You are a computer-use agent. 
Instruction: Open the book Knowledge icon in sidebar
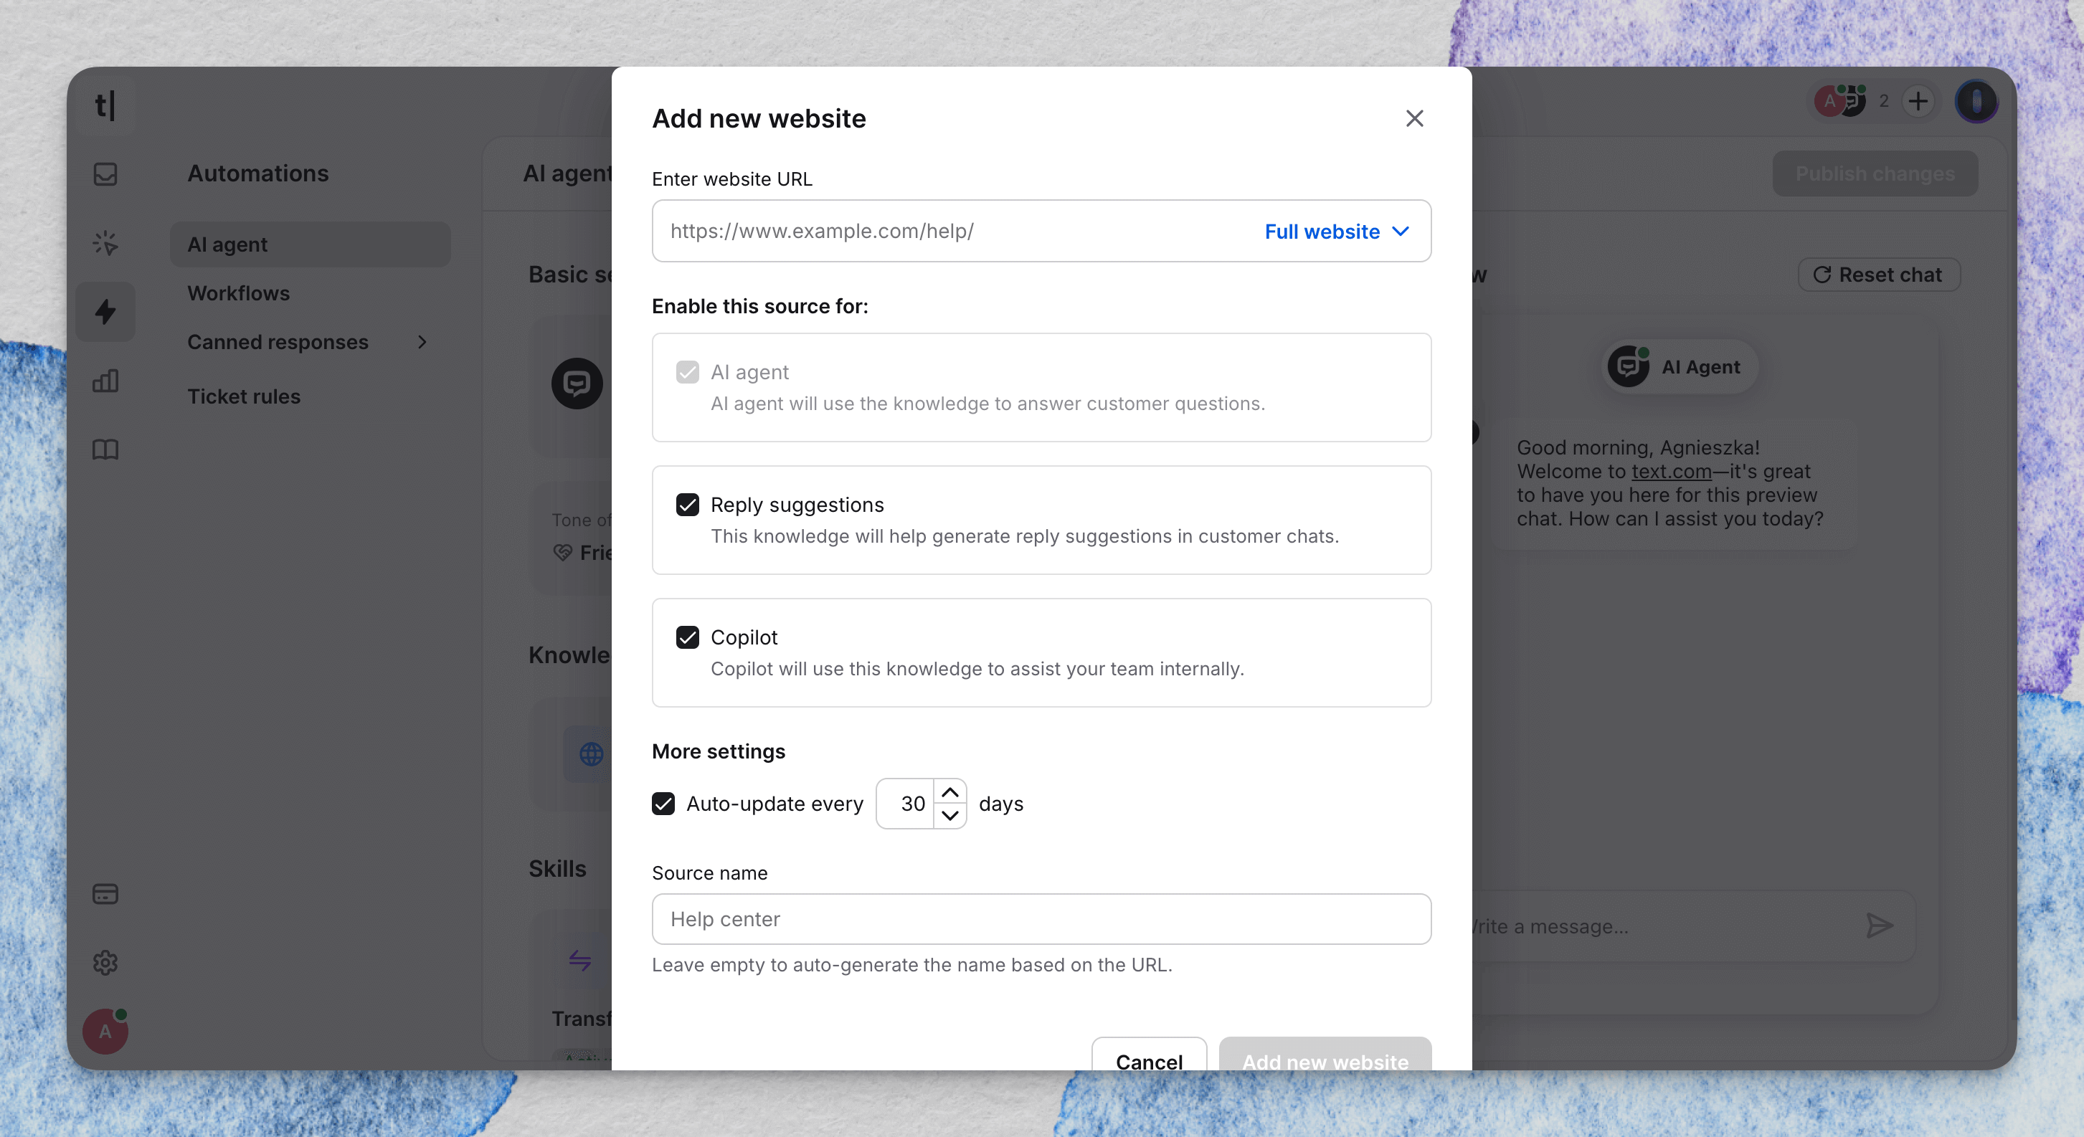[105, 449]
